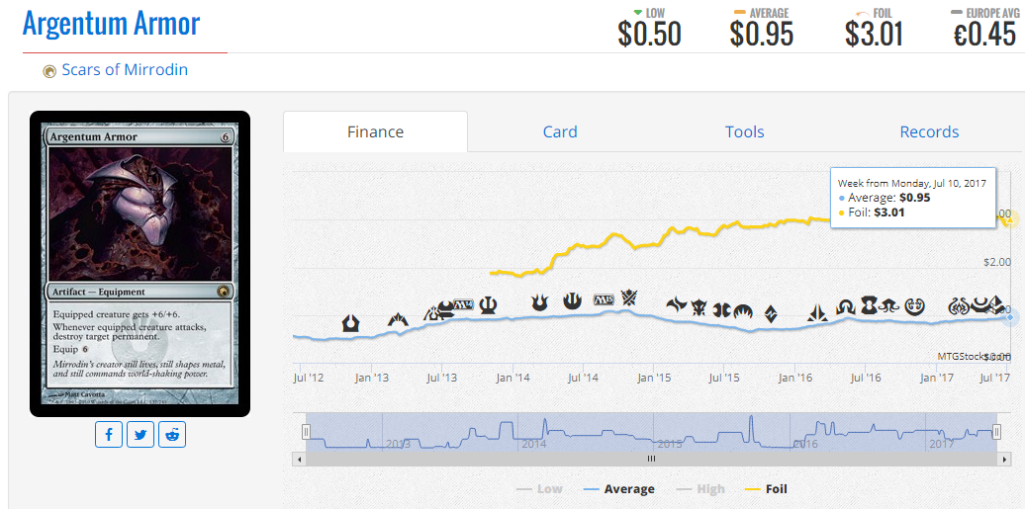Click the Return to Ravnica set icon near Jul '12
Viewport: 1025px width, 509px height.
351,323
